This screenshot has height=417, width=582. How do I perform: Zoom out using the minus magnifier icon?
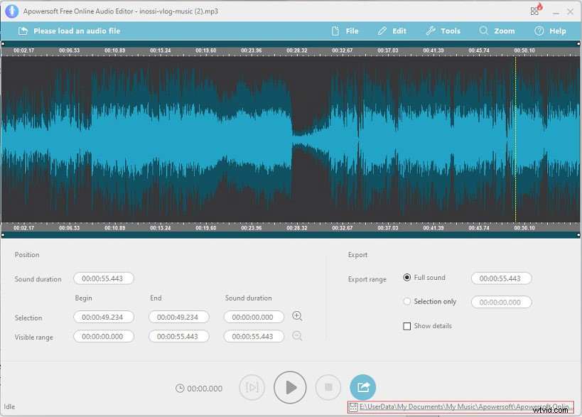pyautogui.click(x=297, y=335)
